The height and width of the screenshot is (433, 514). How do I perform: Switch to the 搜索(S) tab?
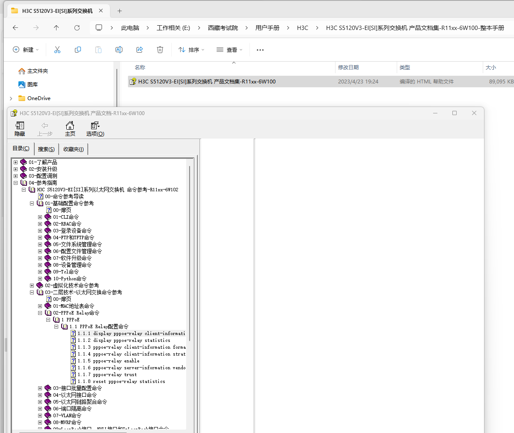[x=46, y=149]
